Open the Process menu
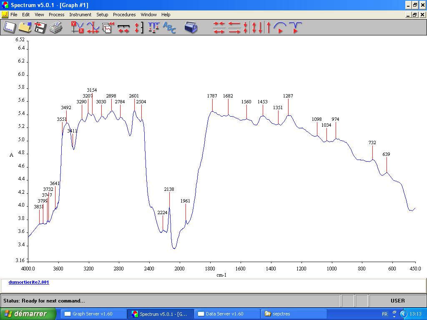The image size is (427, 320). coord(56,15)
